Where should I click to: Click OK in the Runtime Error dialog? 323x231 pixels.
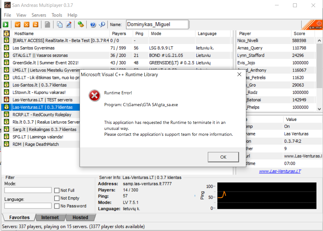[x=223, y=157]
